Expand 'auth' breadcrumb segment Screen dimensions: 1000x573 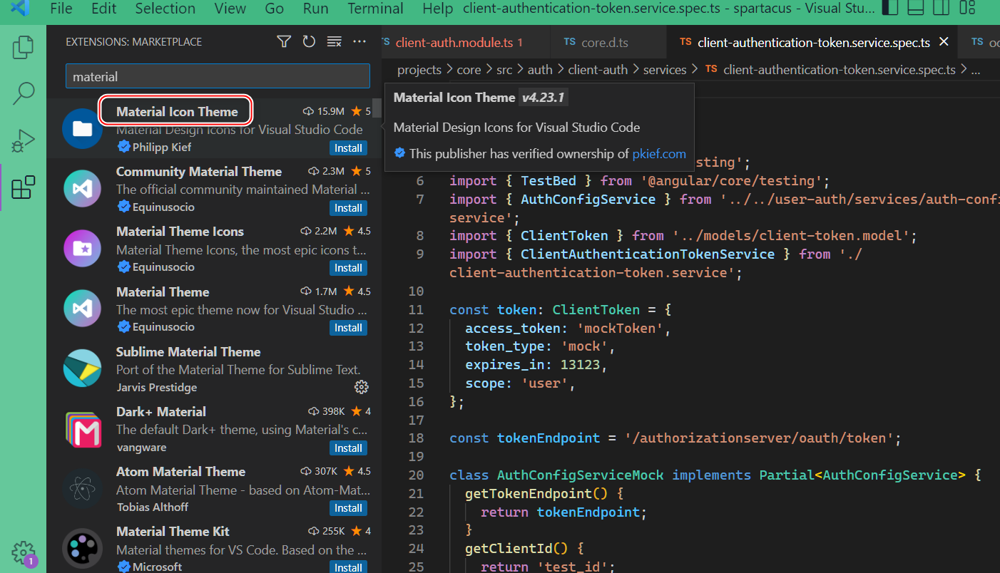540,70
